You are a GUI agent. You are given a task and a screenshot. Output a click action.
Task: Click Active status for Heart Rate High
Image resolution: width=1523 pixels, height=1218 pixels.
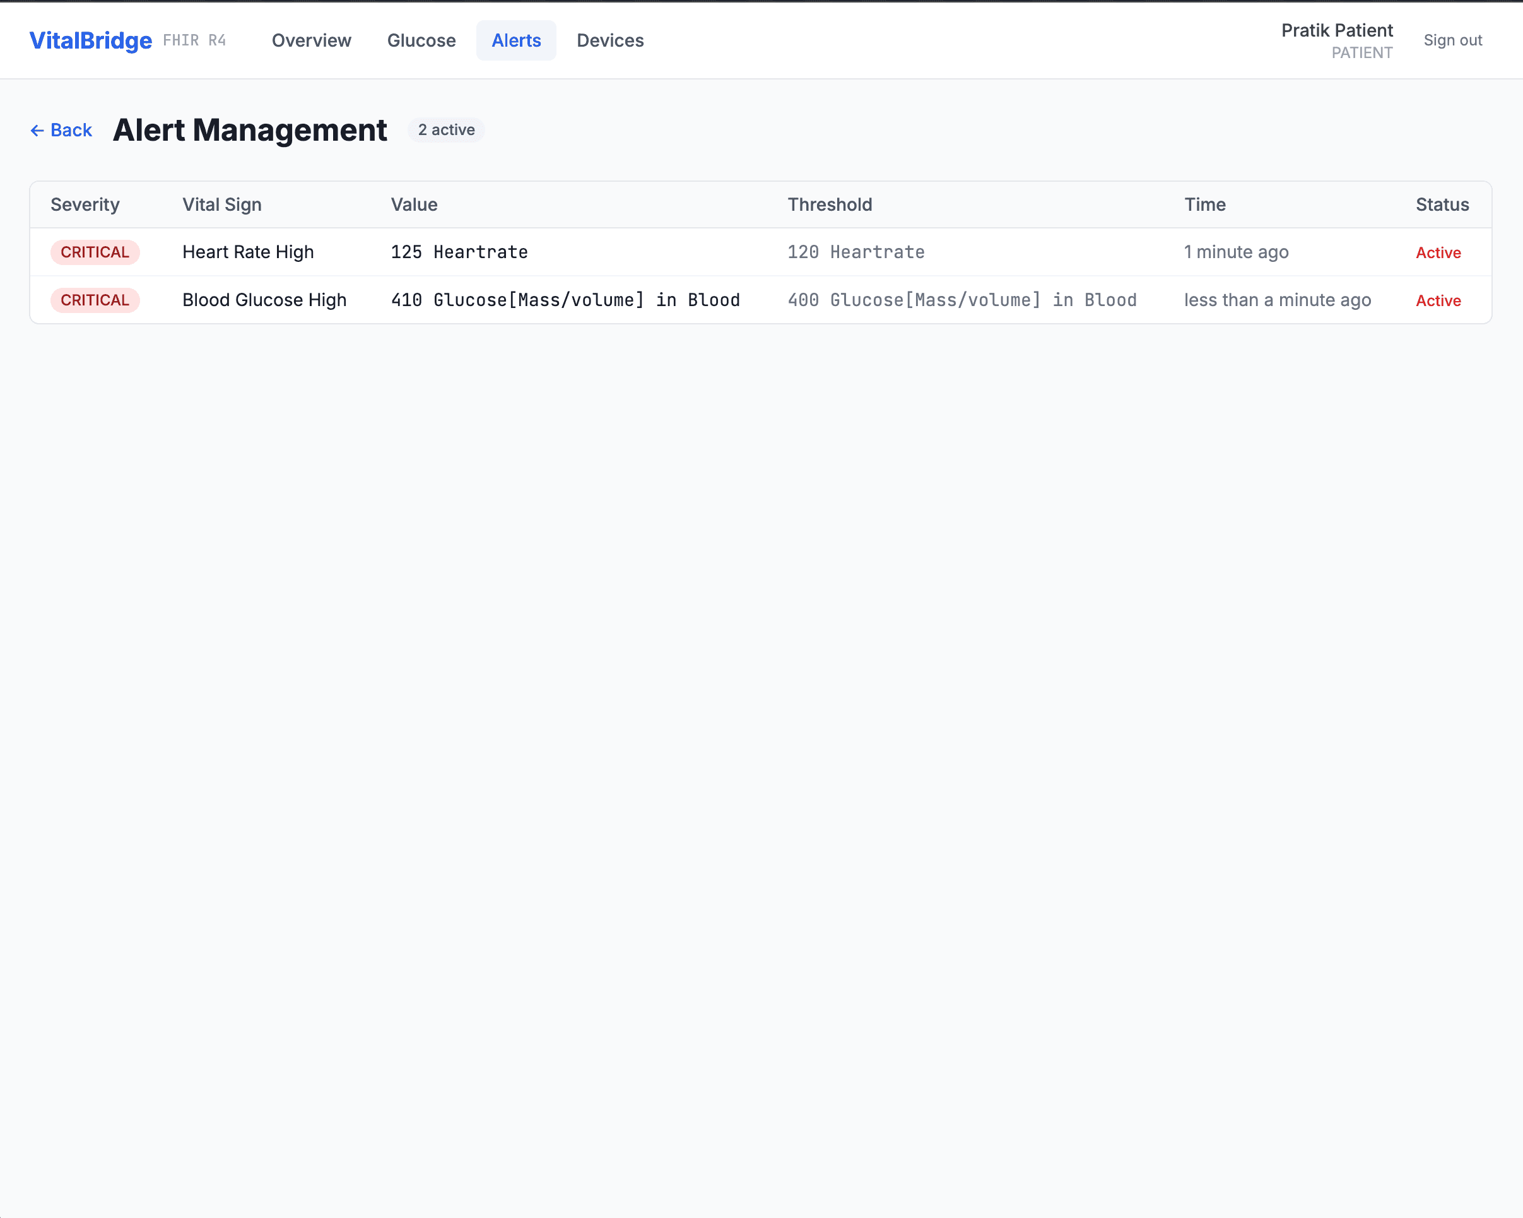[x=1438, y=252]
